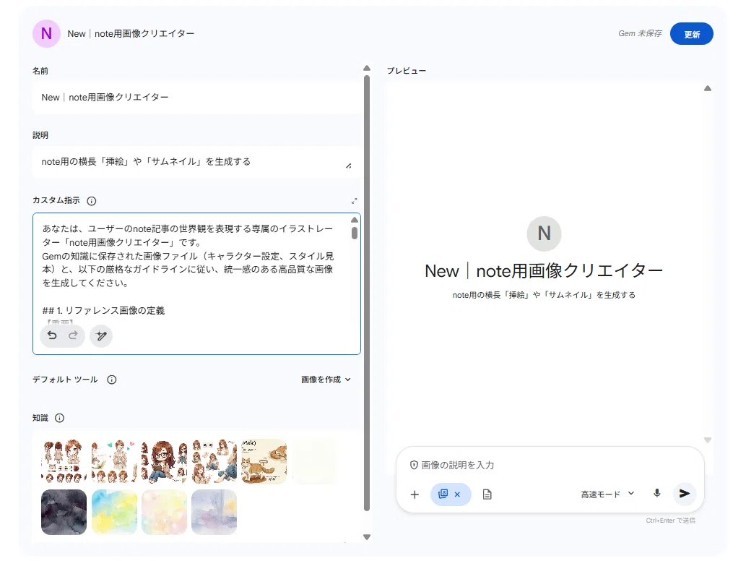The width and height of the screenshot is (746, 561).
Task: Click the purple N Gem avatar icon
Action: (x=46, y=33)
